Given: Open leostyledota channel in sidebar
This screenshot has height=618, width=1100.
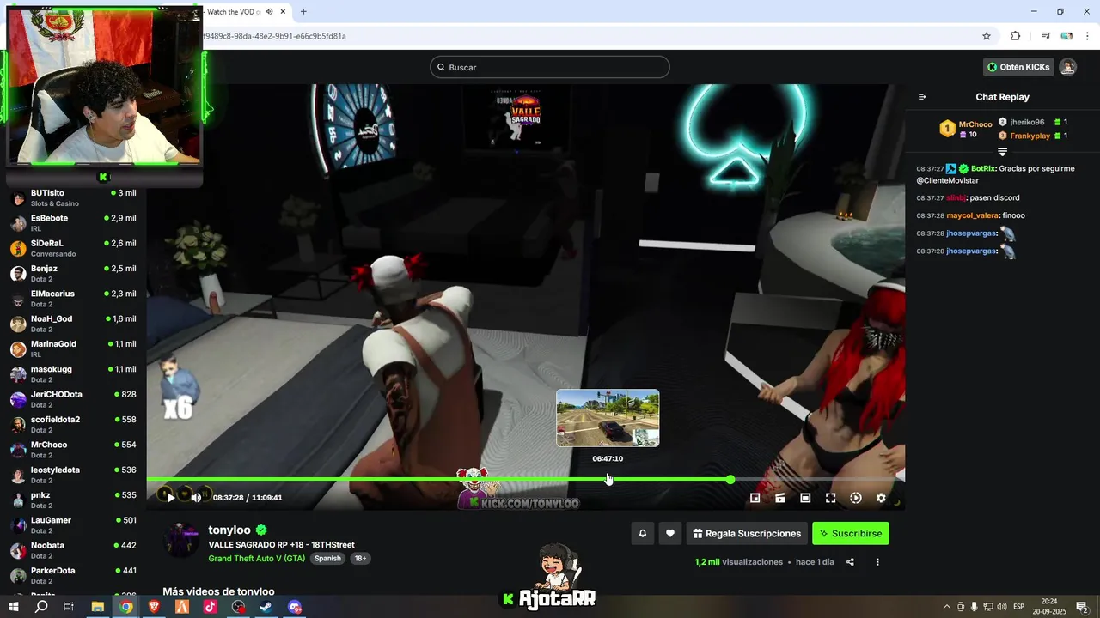Looking at the screenshot, I should [x=73, y=475].
